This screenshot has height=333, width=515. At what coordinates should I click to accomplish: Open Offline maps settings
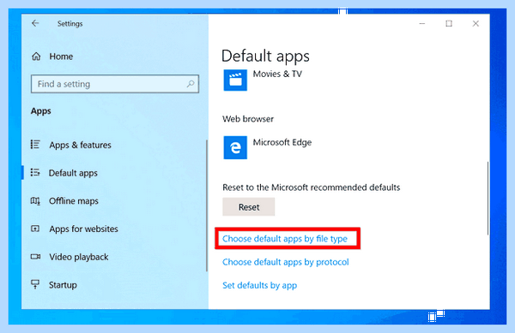pyautogui.click(x=74, y=200)
